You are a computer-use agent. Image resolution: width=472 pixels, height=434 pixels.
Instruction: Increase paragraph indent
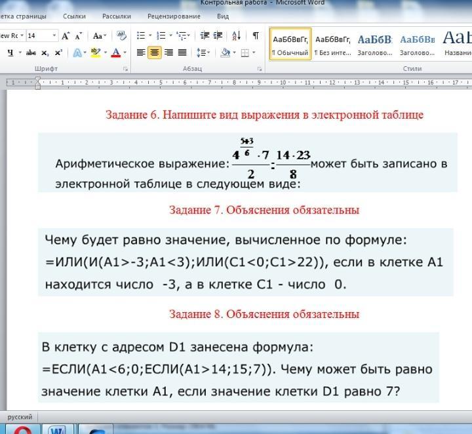pyautogui.click(x=218, y=35)
